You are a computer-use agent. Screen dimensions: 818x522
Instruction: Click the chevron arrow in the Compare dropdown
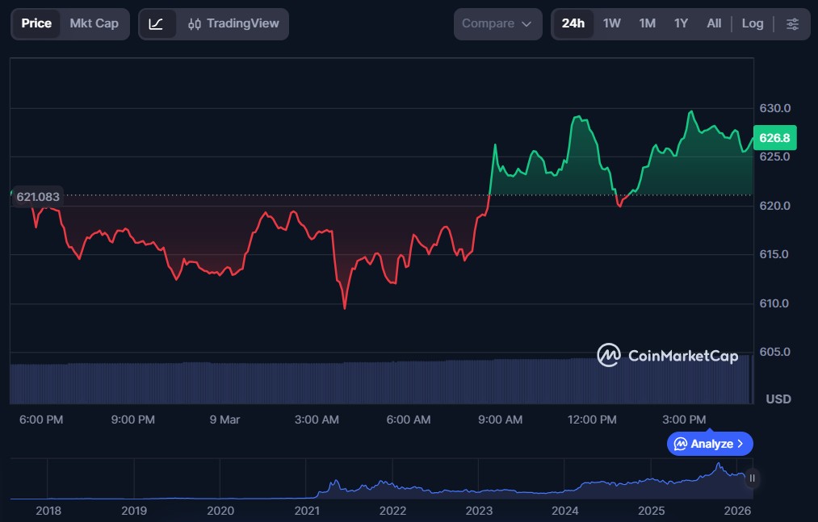pos(526,24)
